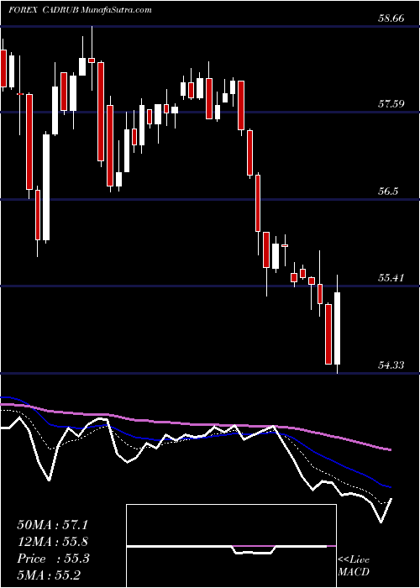Select the 12MA : 55.8 reading
This screenshot has width=420, height=588.
53,542
